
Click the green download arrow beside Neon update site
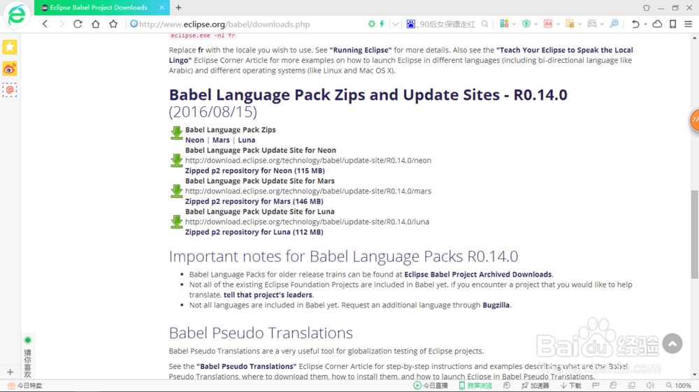[x=177, y=161]
